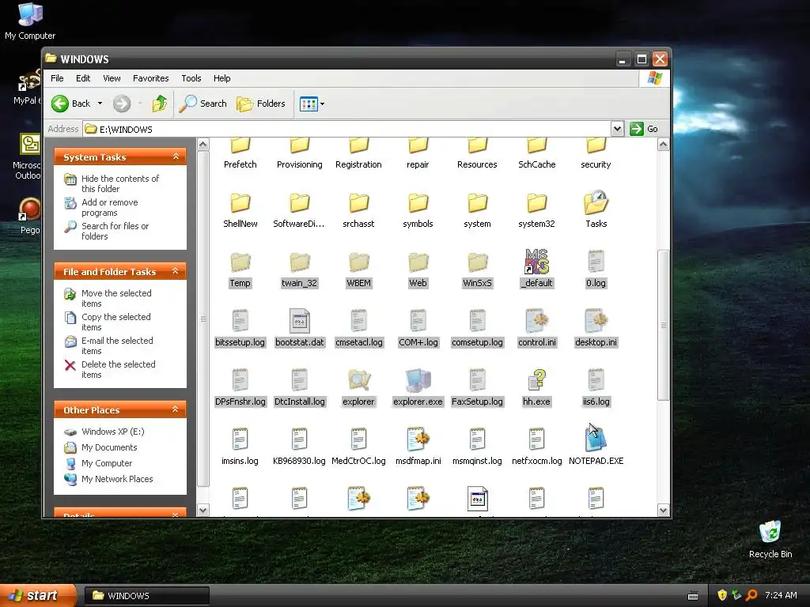Open the NOTEPAD.EXE file icon

pos(596,438)
